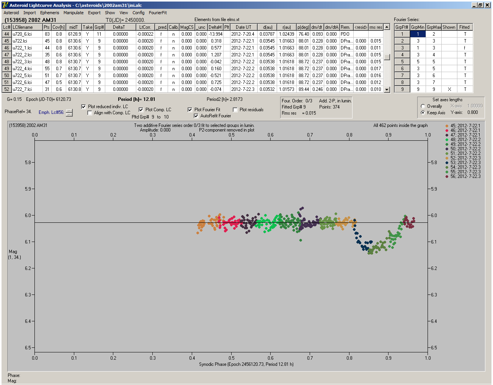This screenshot has height=385, width=493.
Task: Toggle Plot Comp. LC checkbox
Action: pos(141,110)
